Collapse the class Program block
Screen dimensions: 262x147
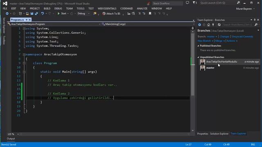[x=24, y=63]
